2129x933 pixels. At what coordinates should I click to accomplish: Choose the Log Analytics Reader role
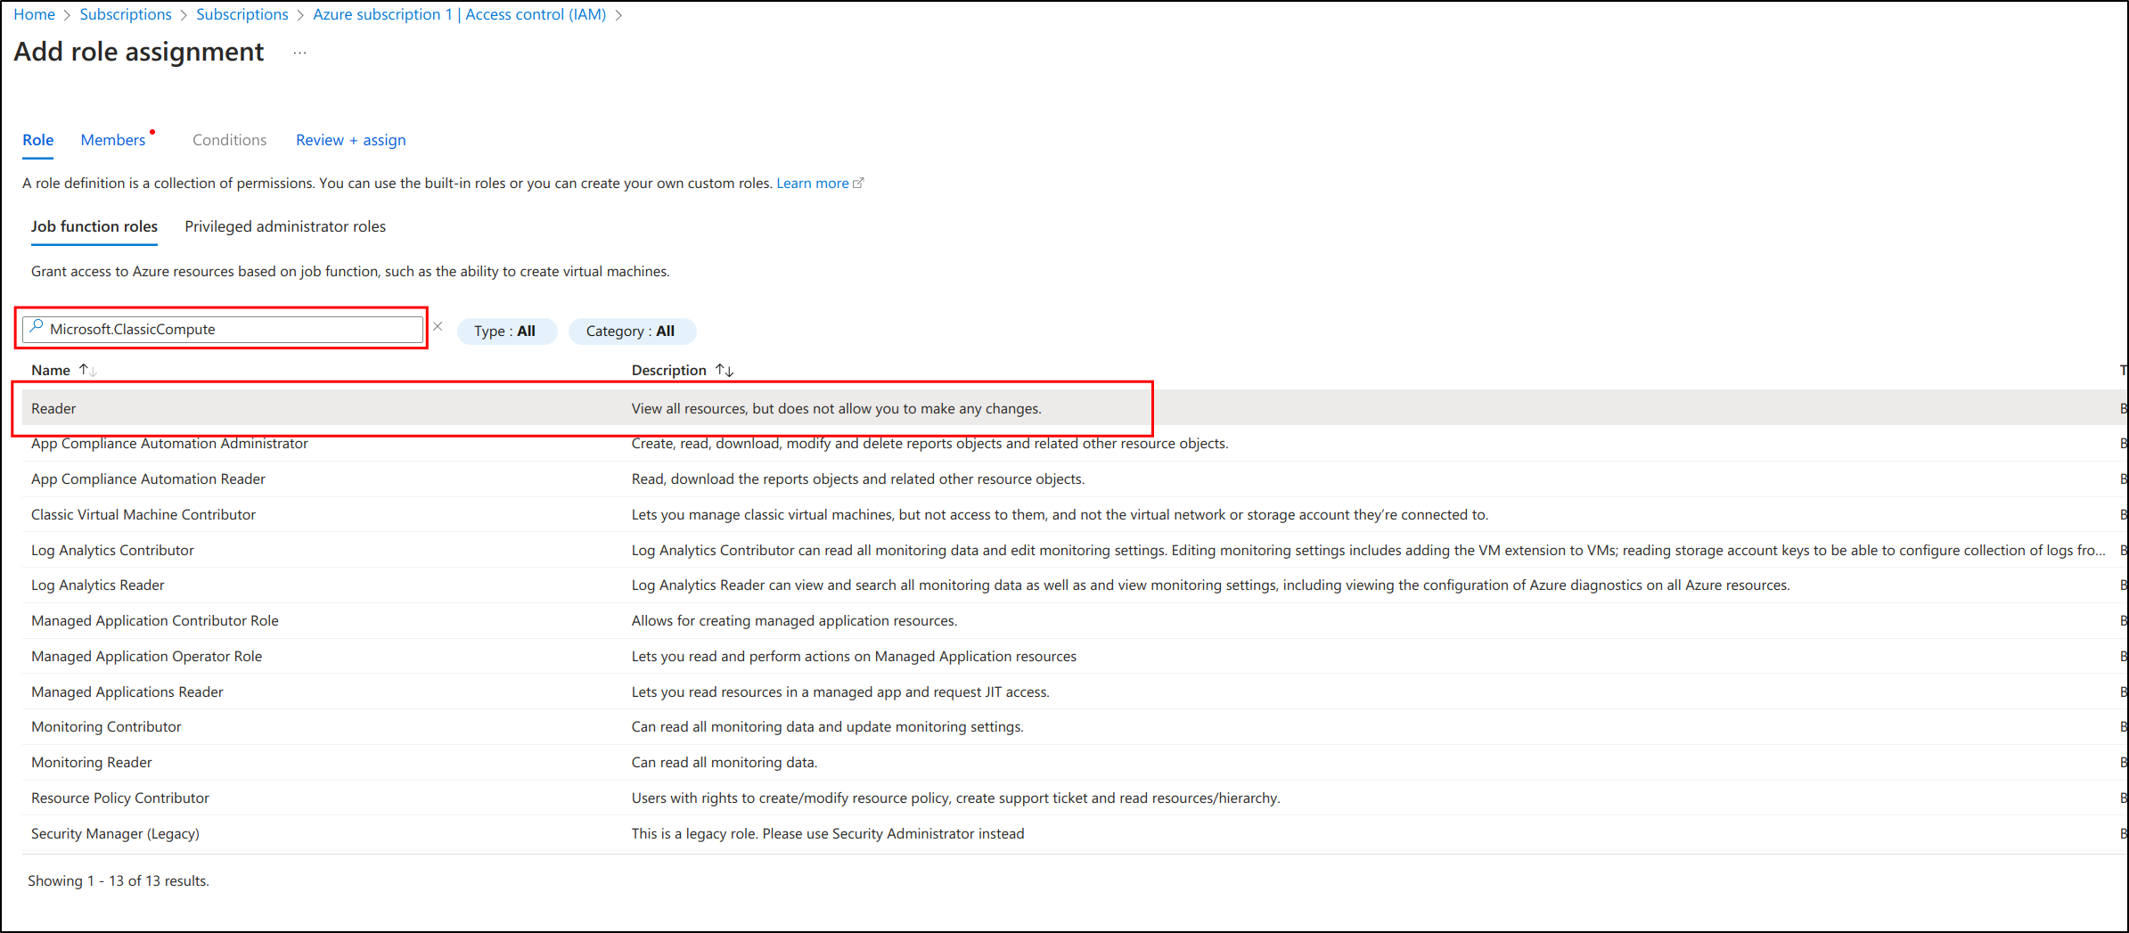pyautogui.click(x=98, y=585)
